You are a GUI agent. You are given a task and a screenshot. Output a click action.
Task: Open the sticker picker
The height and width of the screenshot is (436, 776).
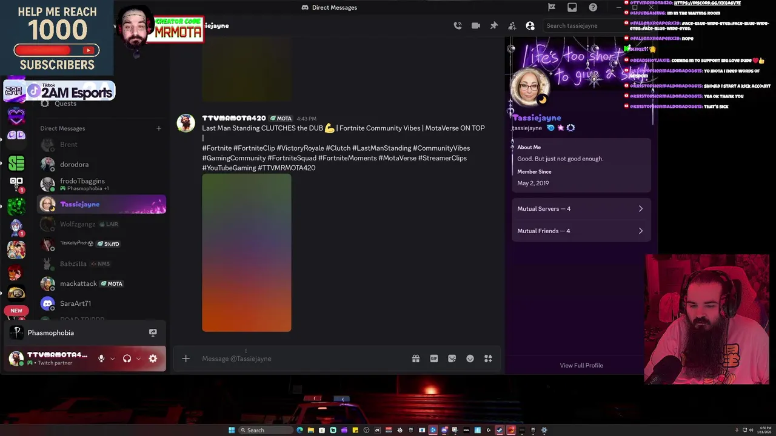(x=452, y=358)
